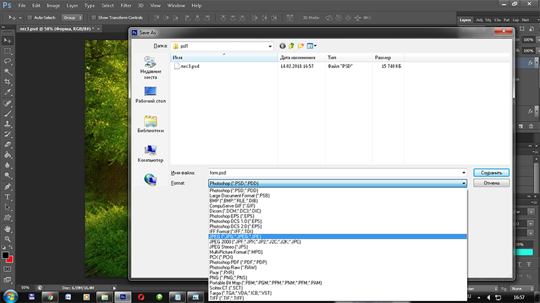Create a new folder in Save As

pos(300,46)
